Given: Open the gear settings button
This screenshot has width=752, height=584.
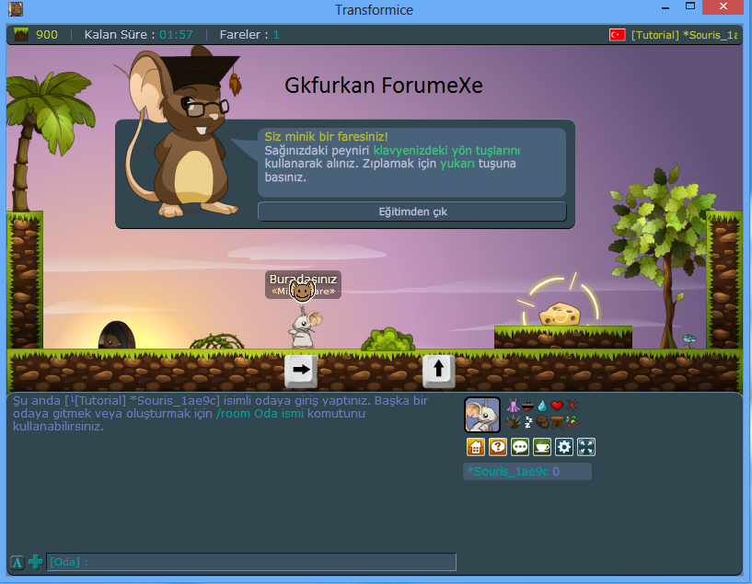Looking at the screenshot, I should click(564, 447).
